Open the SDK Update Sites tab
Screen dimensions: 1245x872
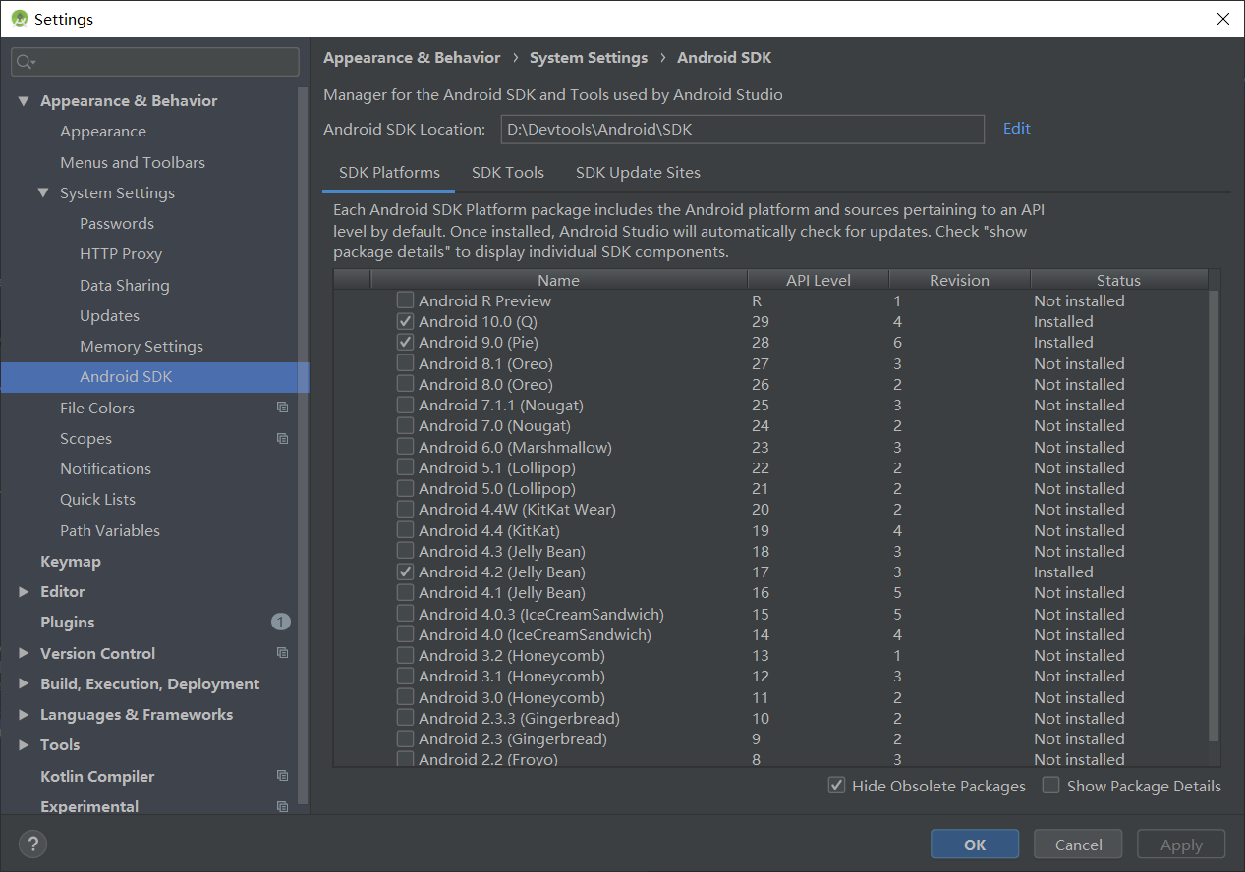[638, 172]
